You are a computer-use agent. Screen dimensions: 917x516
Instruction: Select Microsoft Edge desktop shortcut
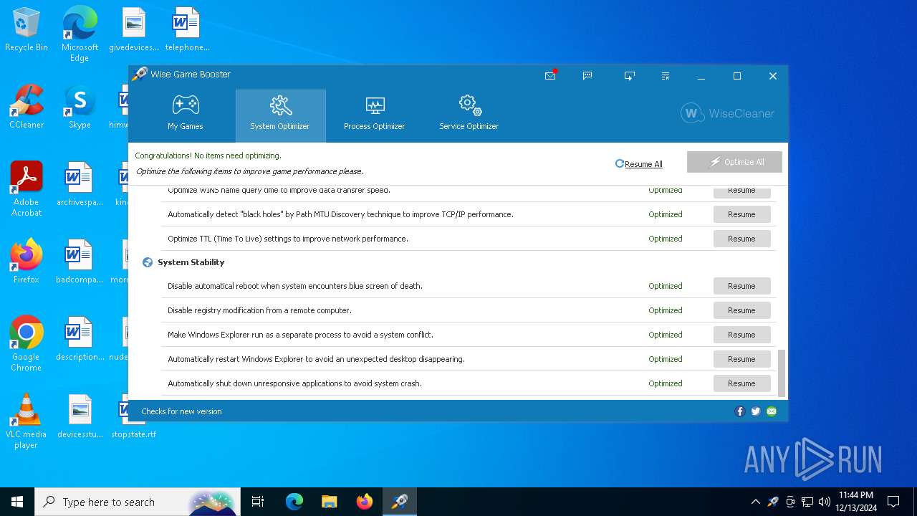pyautogui.click(x=80, y=34)
